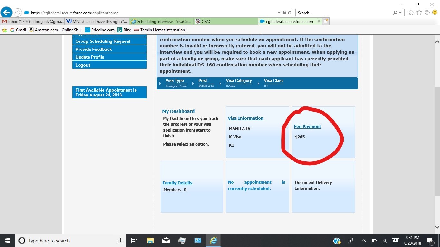Click Document Delivery Information text
Viewport: 440px width, 247px height.
point(313,185)
